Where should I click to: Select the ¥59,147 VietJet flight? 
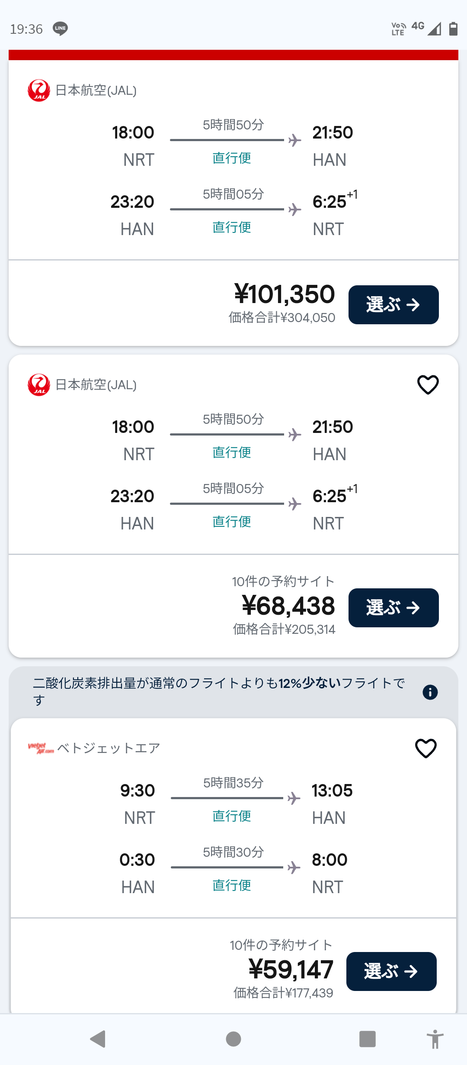click(x=391, y=971)
